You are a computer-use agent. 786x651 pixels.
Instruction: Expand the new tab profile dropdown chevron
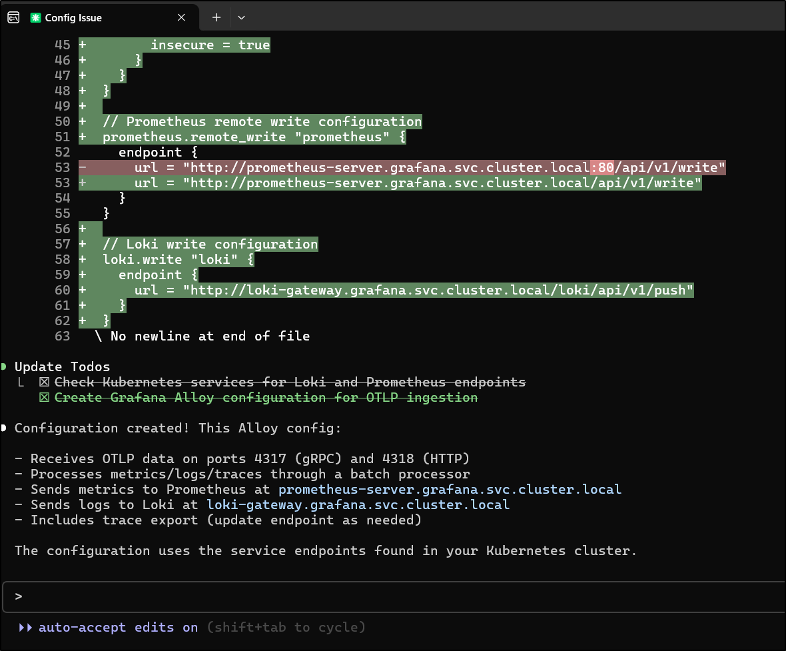pyautogui.click(x=241, y=17)
